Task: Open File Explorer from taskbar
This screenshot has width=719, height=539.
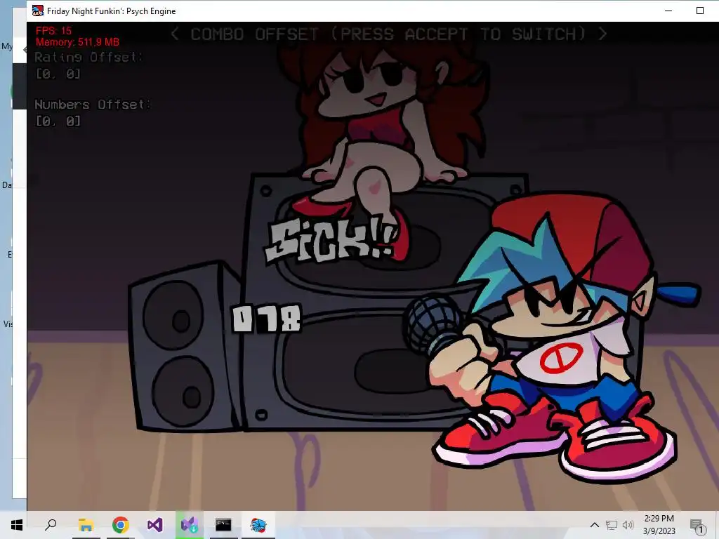Action: click(86, 525)
